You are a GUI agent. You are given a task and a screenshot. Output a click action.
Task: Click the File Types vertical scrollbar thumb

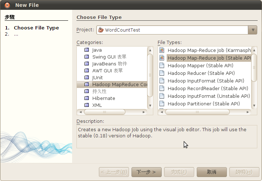(x=254, y=68)
